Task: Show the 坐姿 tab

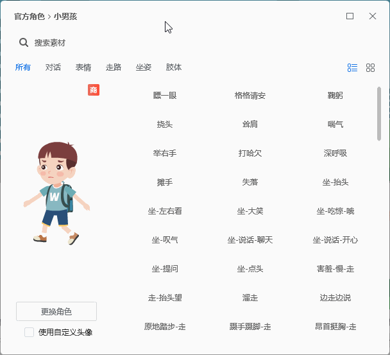Action: pos(144,67)
